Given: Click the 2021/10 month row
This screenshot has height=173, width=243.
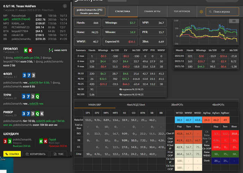Looking at the screenshot, I should point(206,67).
